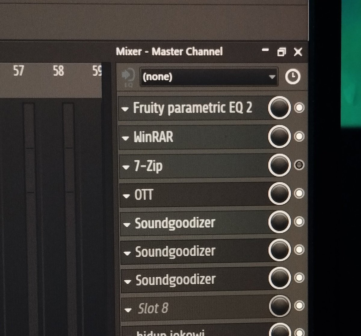Minimize the Mixer window

tap(265, 50)
